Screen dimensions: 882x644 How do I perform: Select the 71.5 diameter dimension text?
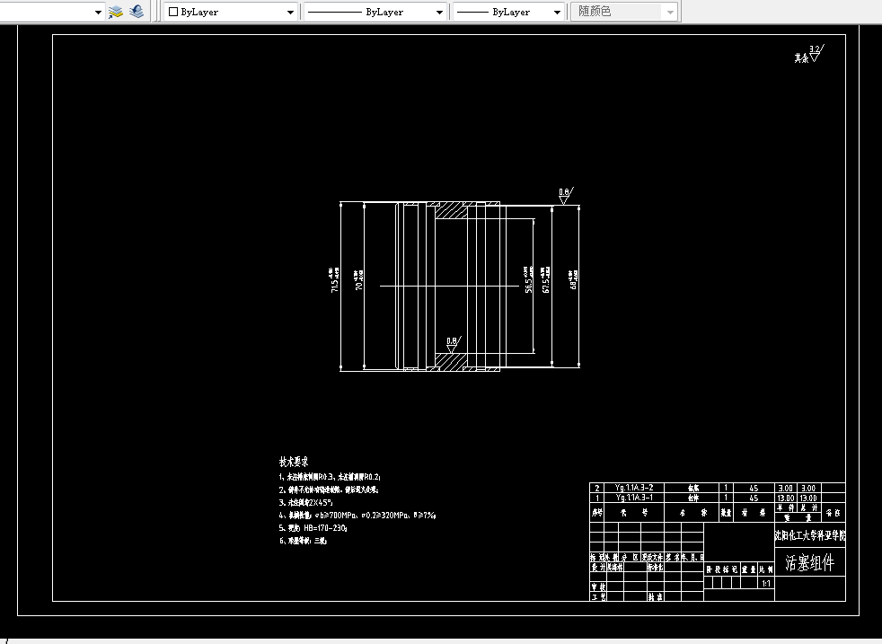(x=335, y=279)
